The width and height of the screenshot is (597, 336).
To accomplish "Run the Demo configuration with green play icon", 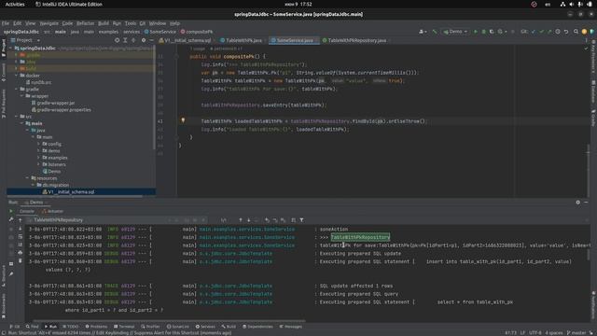I will (x=475, y=32).
